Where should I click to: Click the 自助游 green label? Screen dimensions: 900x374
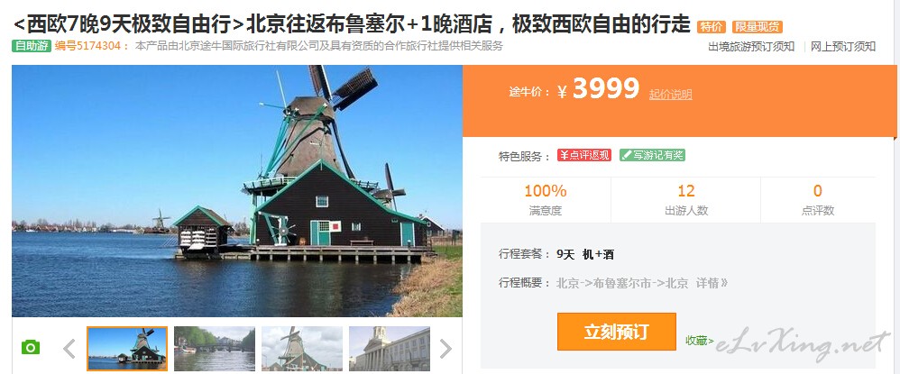(x=32, y=46)
